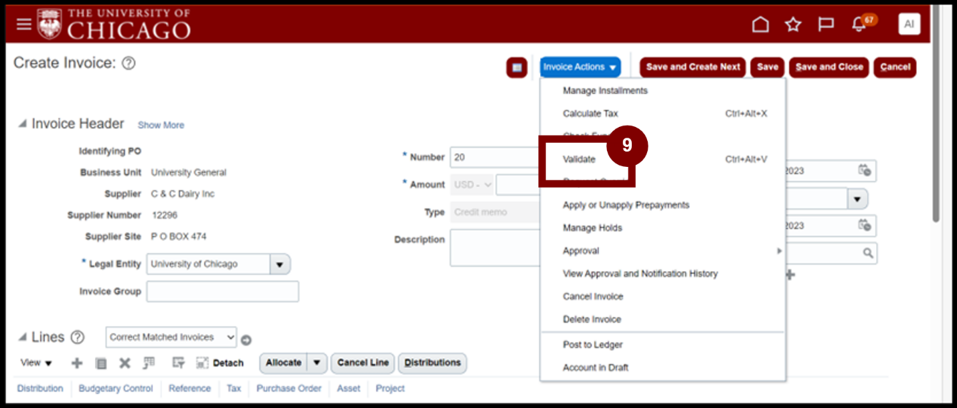Click Save and Close

tap(829, 67)
